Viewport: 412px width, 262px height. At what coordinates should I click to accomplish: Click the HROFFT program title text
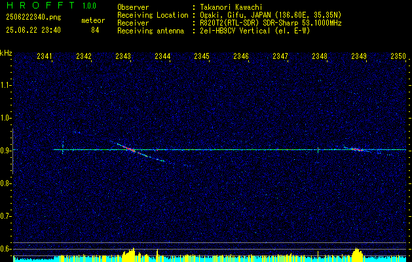tap(41, 5)
